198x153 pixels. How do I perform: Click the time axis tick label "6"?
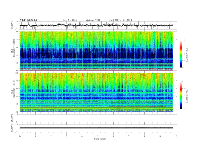(113, 136)
